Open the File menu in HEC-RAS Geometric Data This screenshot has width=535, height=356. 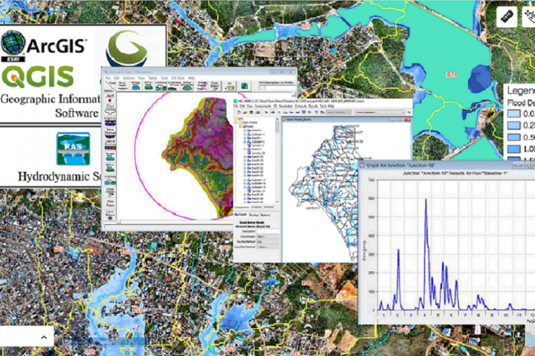(108, 78)
